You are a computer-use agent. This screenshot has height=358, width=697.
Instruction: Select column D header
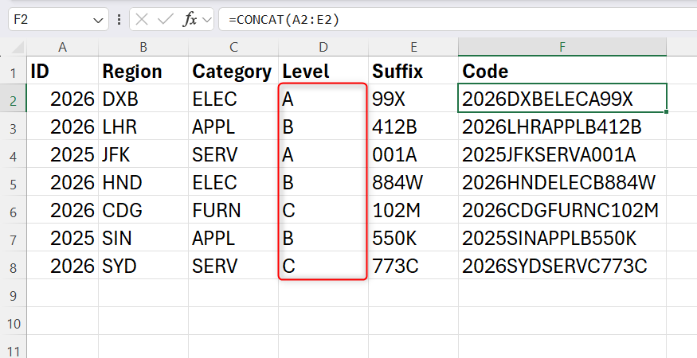[323, 47]
